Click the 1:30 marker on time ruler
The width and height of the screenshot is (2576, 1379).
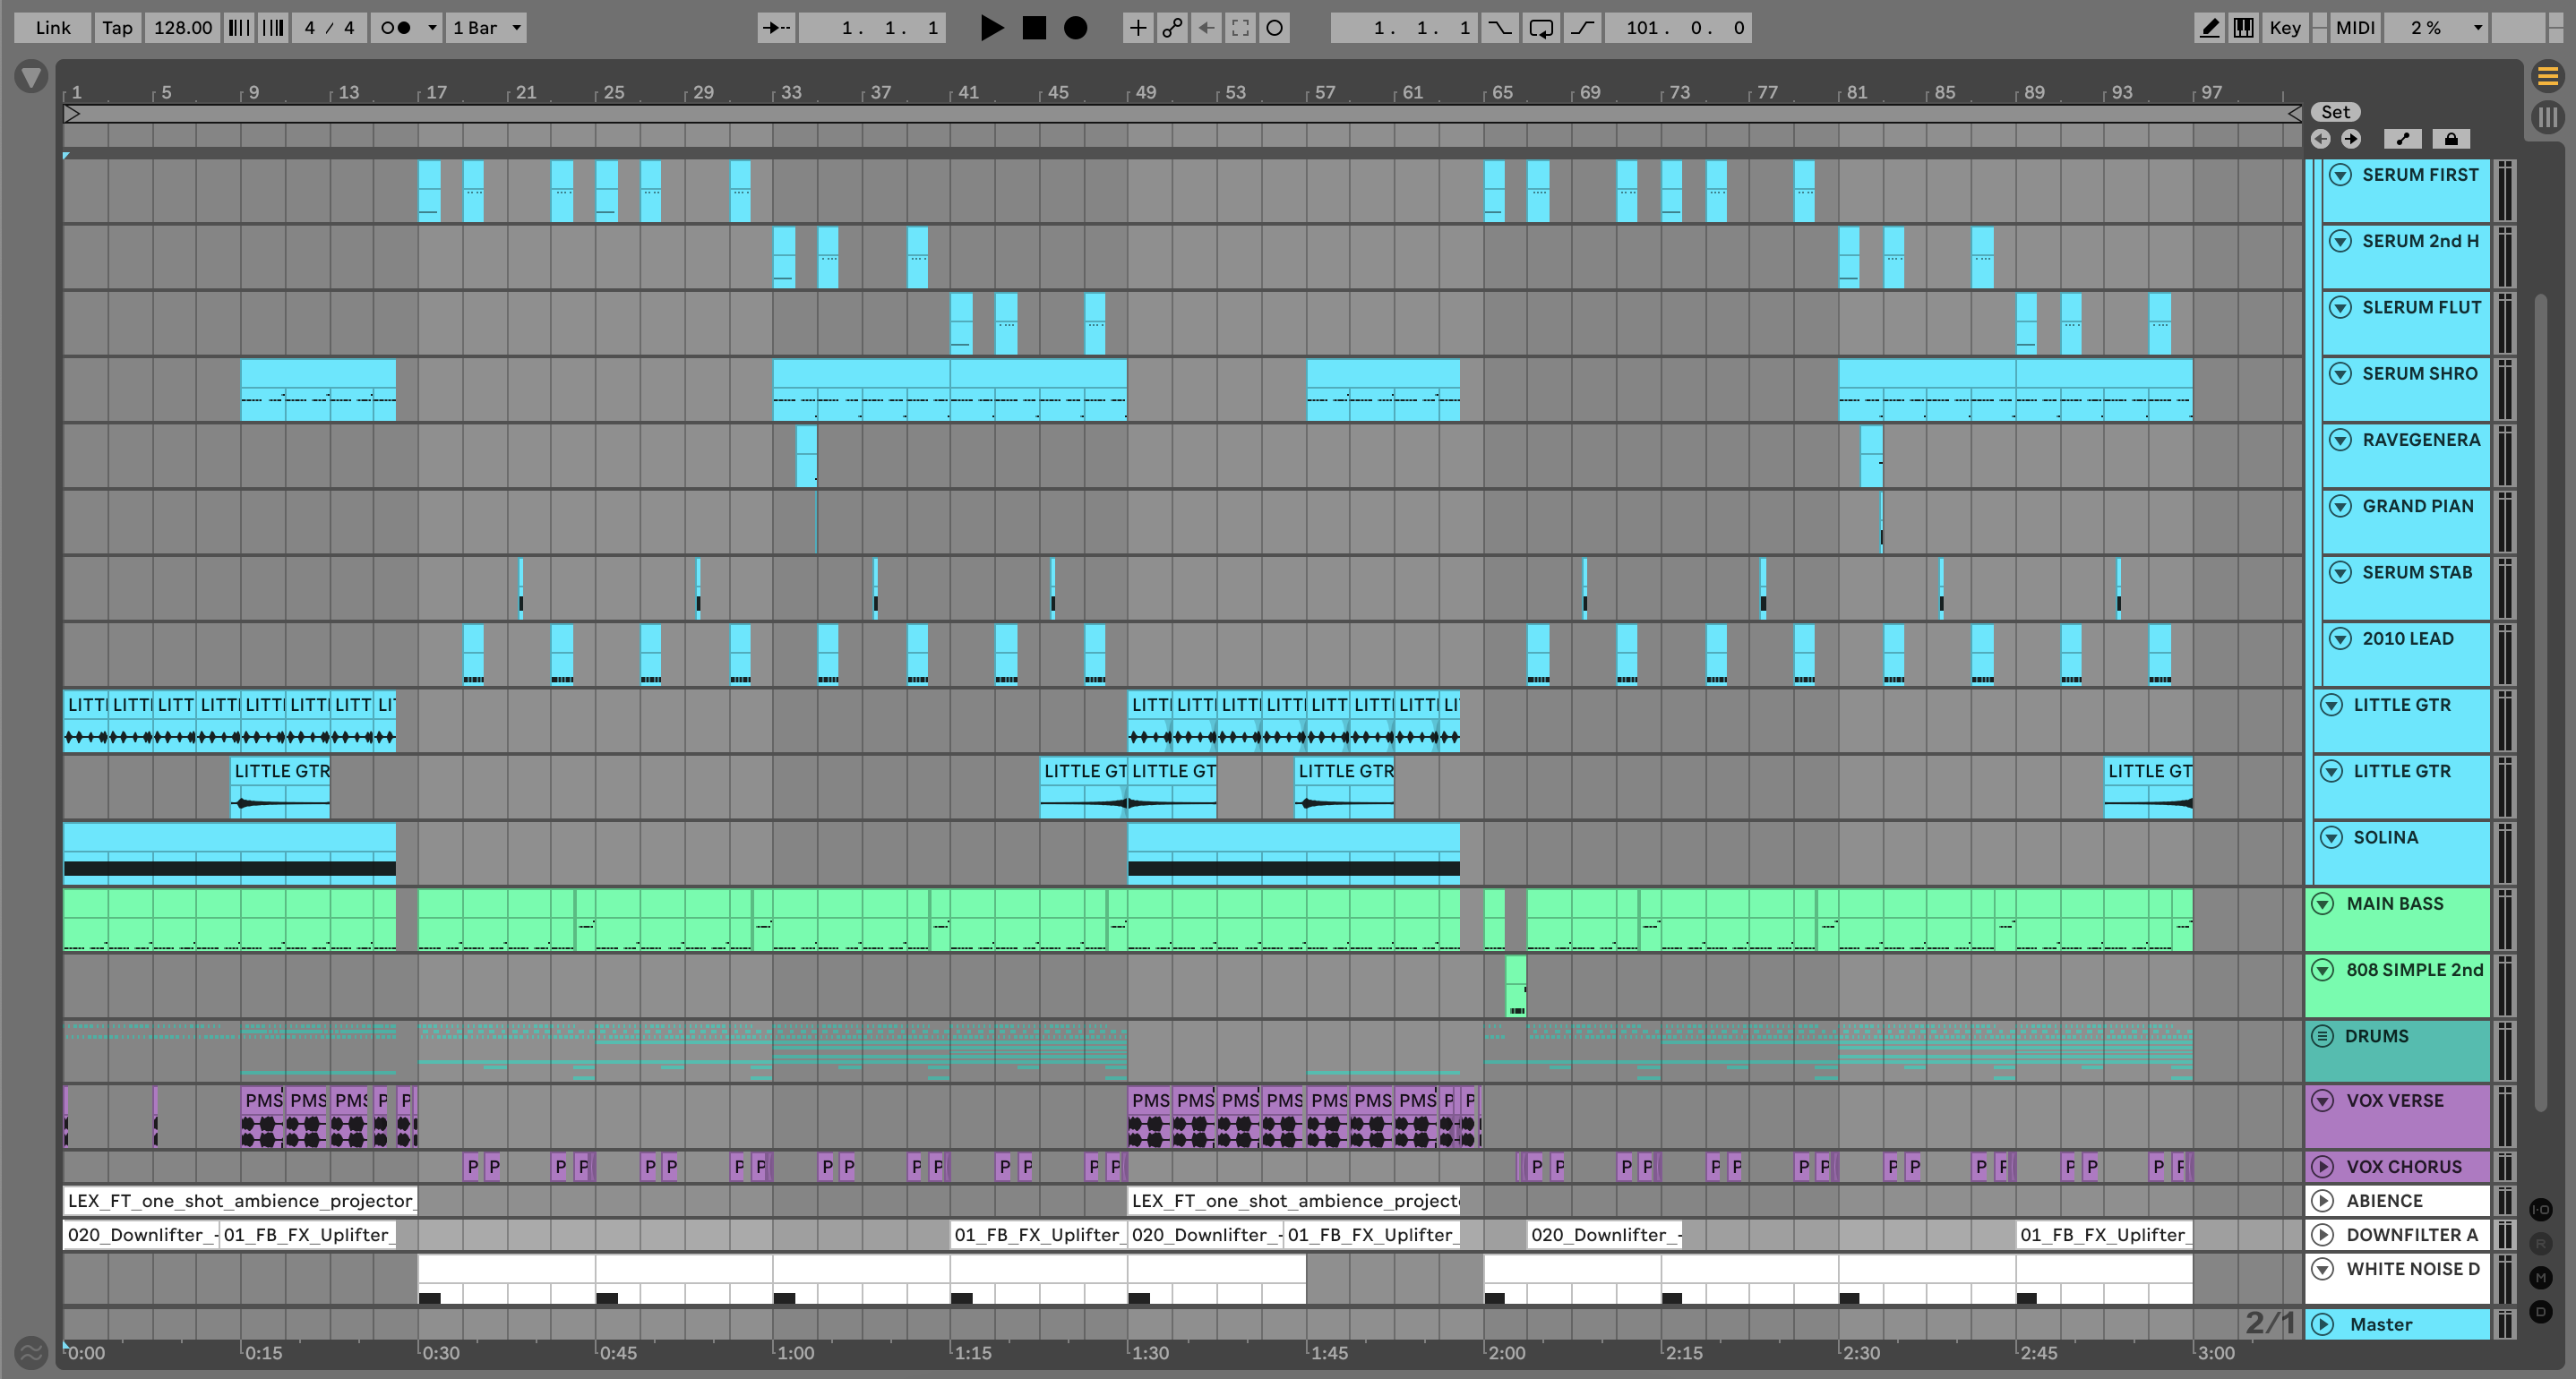pyautogui.click(x=1149, y=1353)
